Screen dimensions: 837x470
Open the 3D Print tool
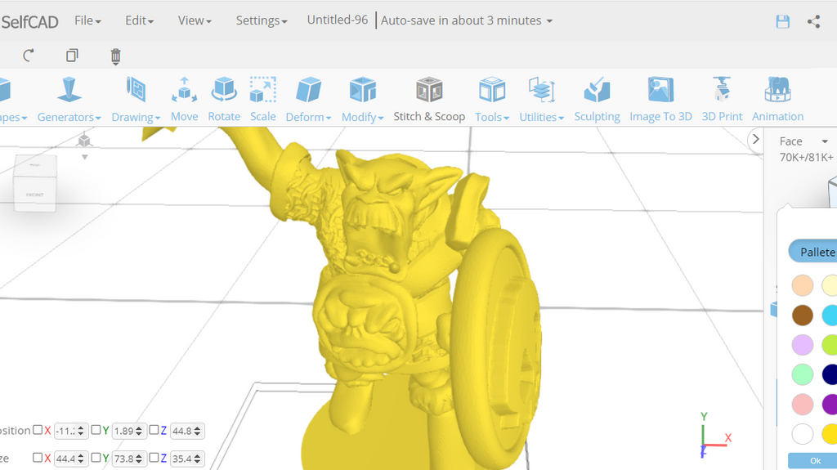coord(722,100)
